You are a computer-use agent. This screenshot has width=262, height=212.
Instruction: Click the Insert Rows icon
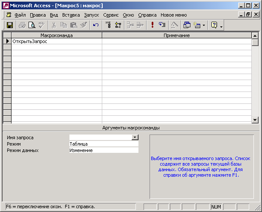point(130,25)
